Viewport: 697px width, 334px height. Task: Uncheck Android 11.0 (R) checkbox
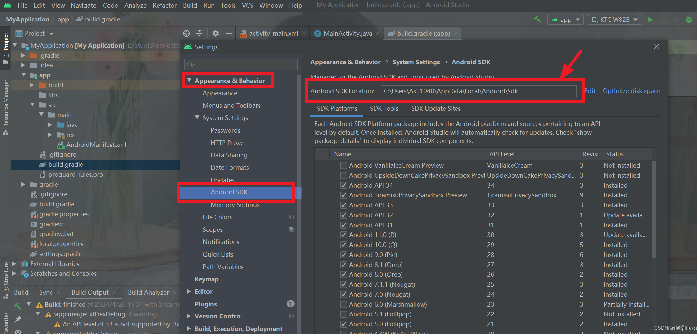[344, 235]
